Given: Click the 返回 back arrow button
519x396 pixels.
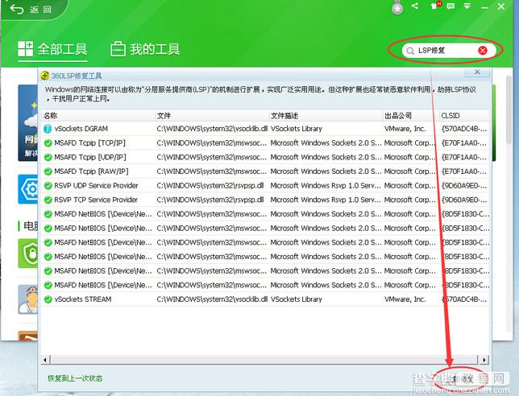Looking at the screenshot, I should pyautogui.click(x=31, y=9).
